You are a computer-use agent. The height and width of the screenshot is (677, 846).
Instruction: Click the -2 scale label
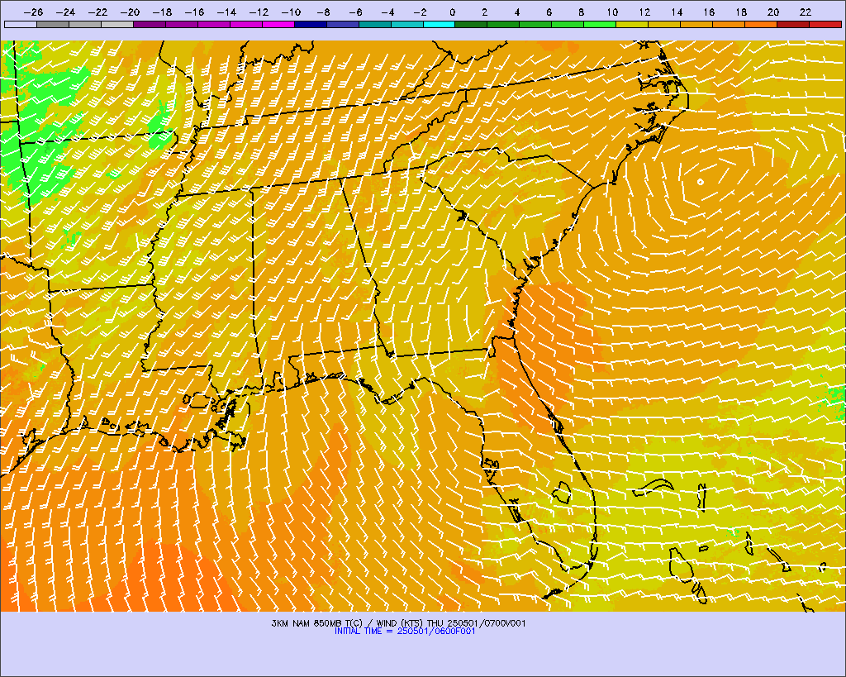pyautogui.click(x=419, y=12)
